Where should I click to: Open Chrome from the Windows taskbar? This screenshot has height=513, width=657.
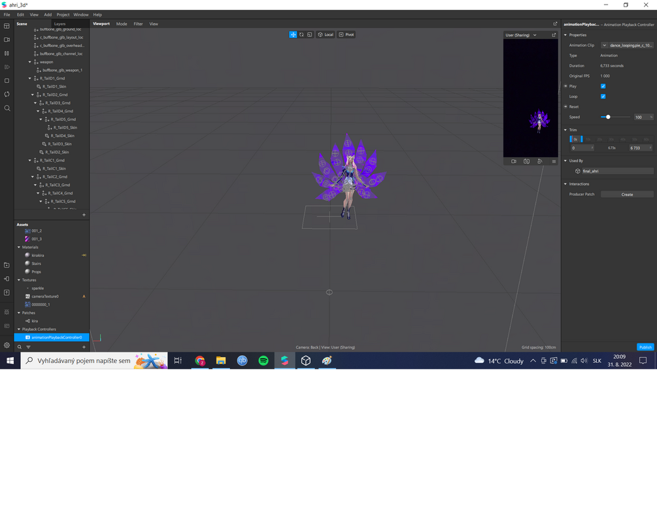pos(200,361)
